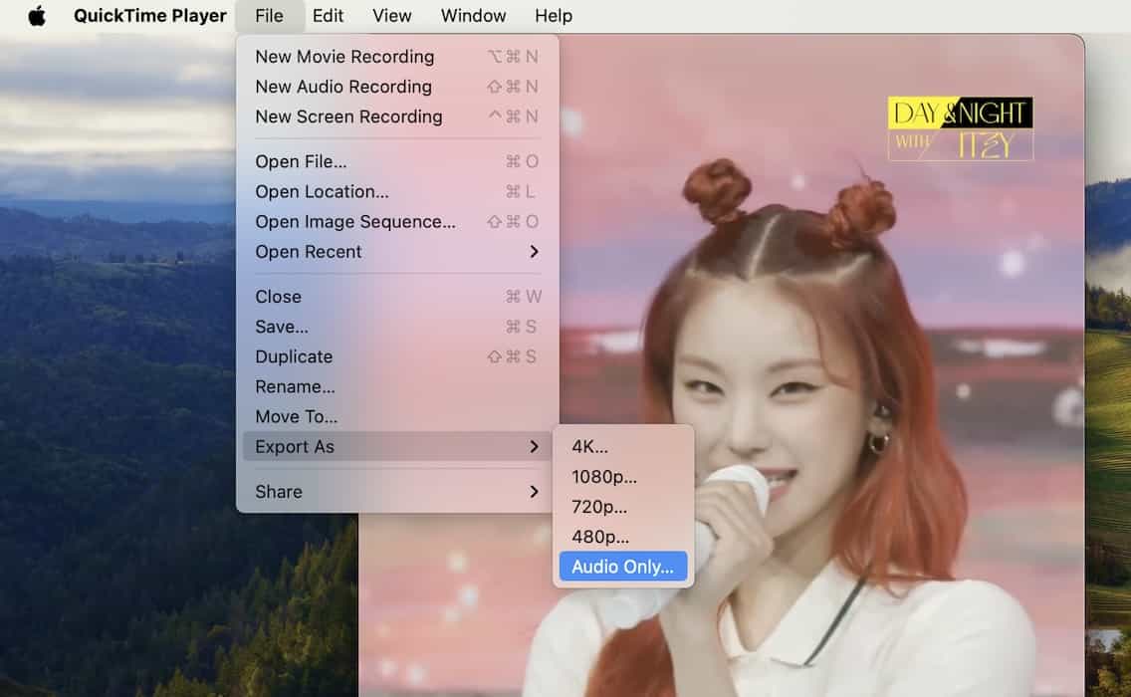Choose New Movie Recording
Screen dimensions: 1131x697
tap(344, 57)
